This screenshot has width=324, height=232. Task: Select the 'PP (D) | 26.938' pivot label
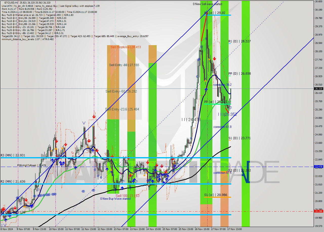[239, 74]
